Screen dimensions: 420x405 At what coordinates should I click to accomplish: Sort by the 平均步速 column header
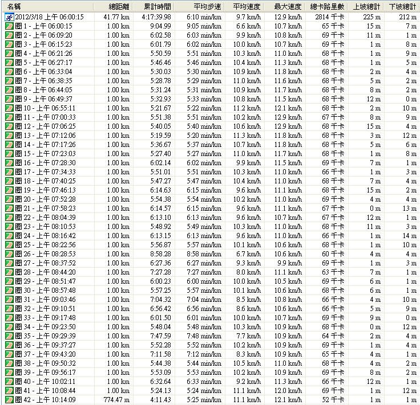(x=200, y=7)
